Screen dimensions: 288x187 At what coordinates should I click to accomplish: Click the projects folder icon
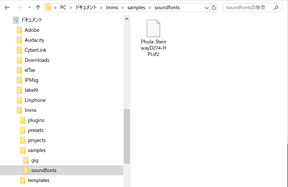23,140
